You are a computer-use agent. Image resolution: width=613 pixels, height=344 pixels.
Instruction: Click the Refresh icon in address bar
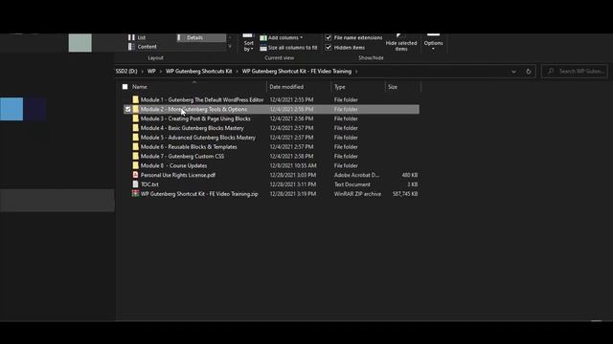point(528,72)
